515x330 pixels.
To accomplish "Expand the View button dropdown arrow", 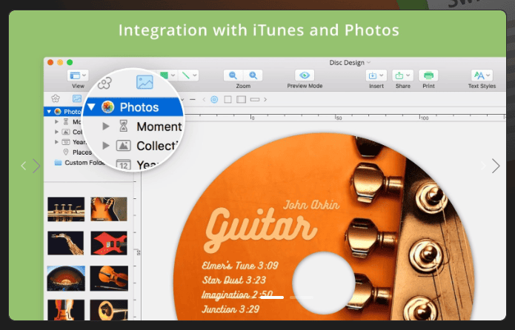I will click(84, 75).
